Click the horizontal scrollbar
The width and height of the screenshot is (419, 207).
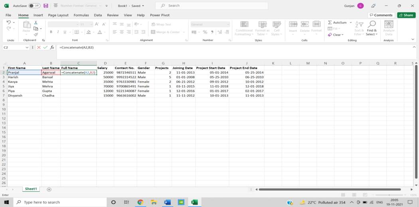(330, 189)
